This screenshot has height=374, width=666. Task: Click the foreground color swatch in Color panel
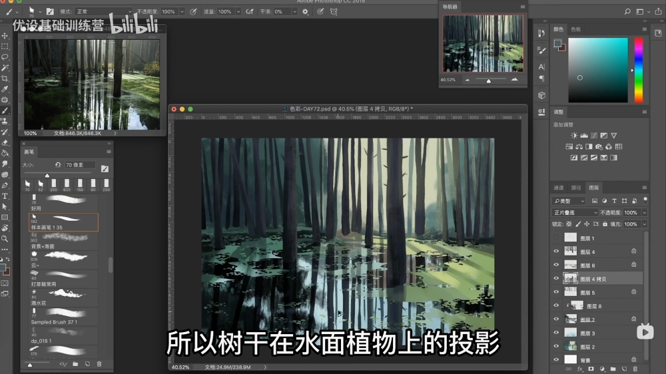pos(557,43)
